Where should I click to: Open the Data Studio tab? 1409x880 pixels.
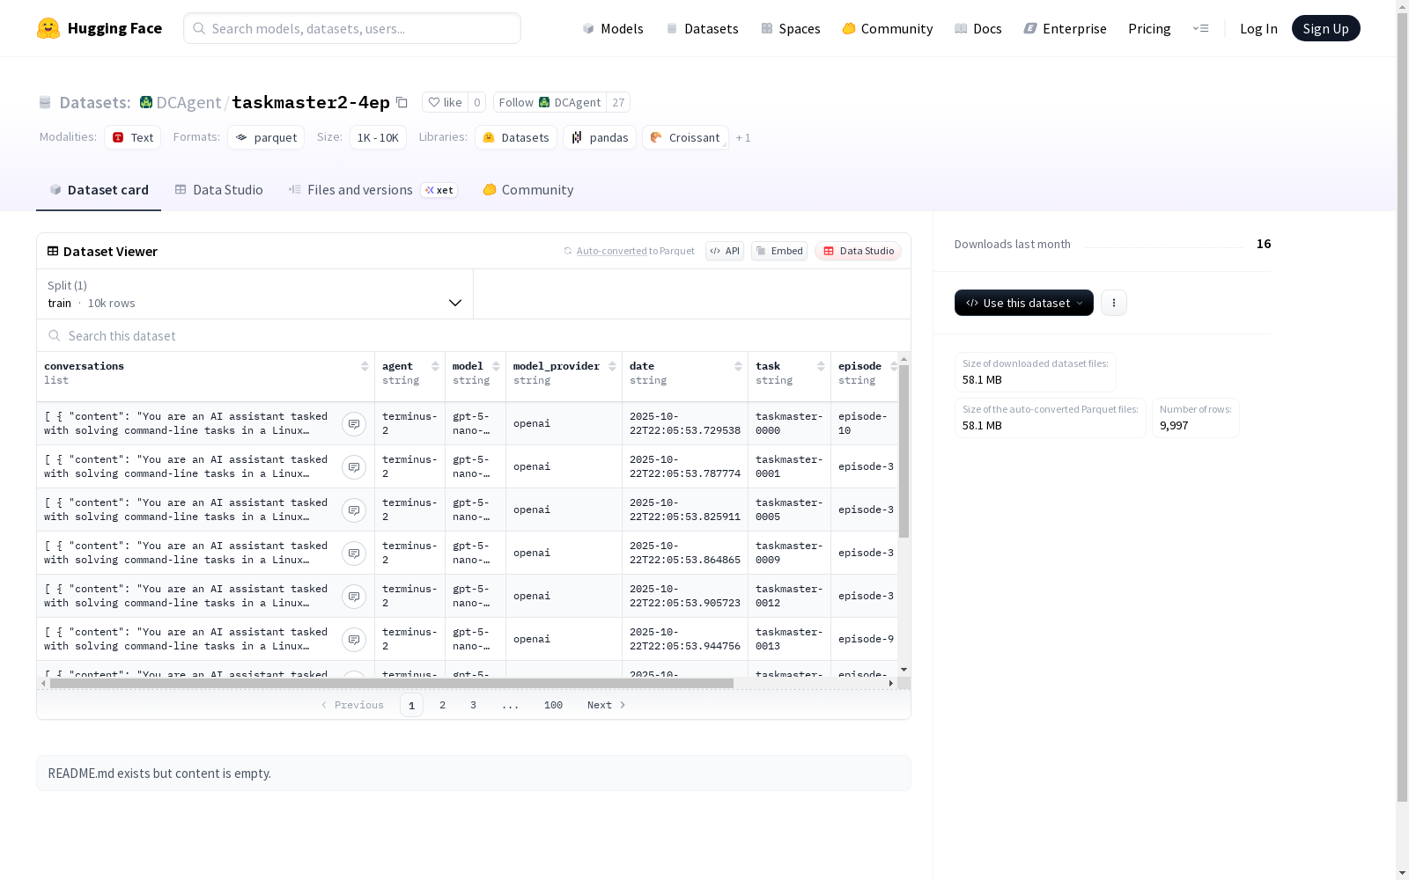(x=219, y=189)
